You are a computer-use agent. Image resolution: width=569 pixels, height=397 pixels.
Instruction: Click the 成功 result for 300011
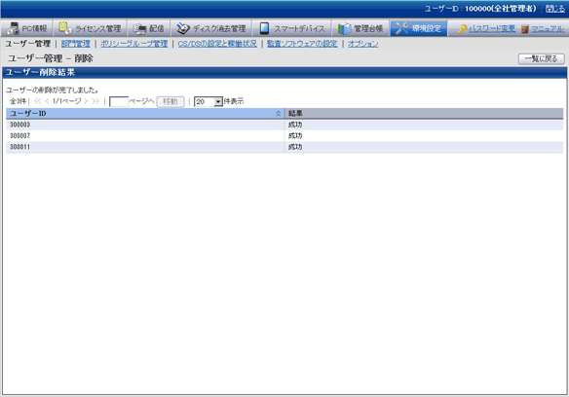click(295, 147)
